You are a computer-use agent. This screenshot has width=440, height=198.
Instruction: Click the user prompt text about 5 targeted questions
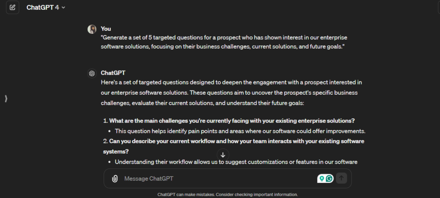pos(223,42)
